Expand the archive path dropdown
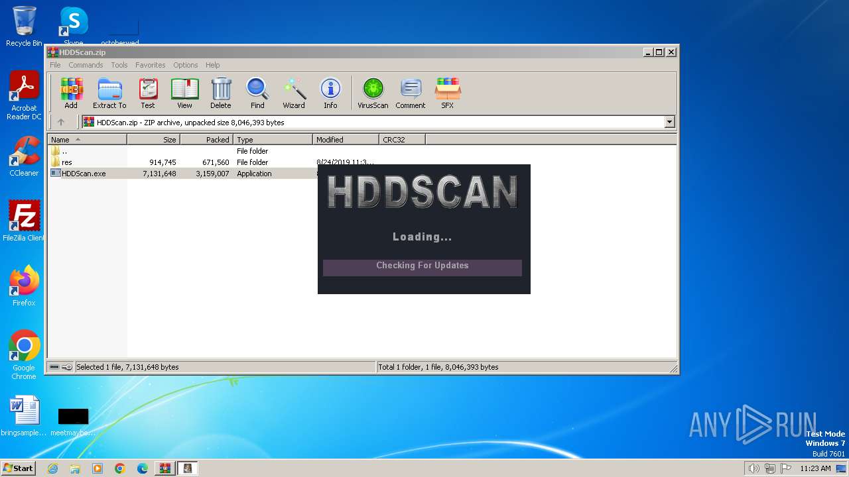Image resolution: width=849 pixels, height=477 pixels. click(669, 122)
